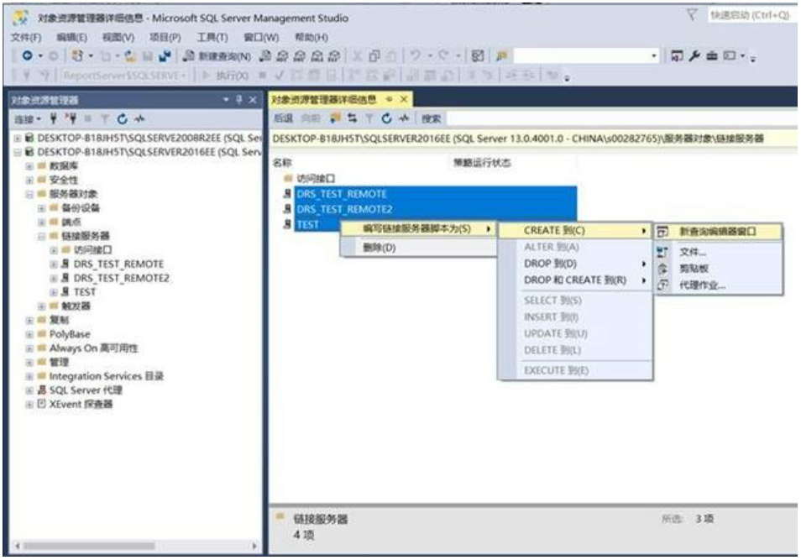Click the up-folder icon in details toolbar

click(335, 118)
